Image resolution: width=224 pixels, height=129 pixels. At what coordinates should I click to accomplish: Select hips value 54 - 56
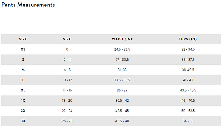tap(188, 121)
